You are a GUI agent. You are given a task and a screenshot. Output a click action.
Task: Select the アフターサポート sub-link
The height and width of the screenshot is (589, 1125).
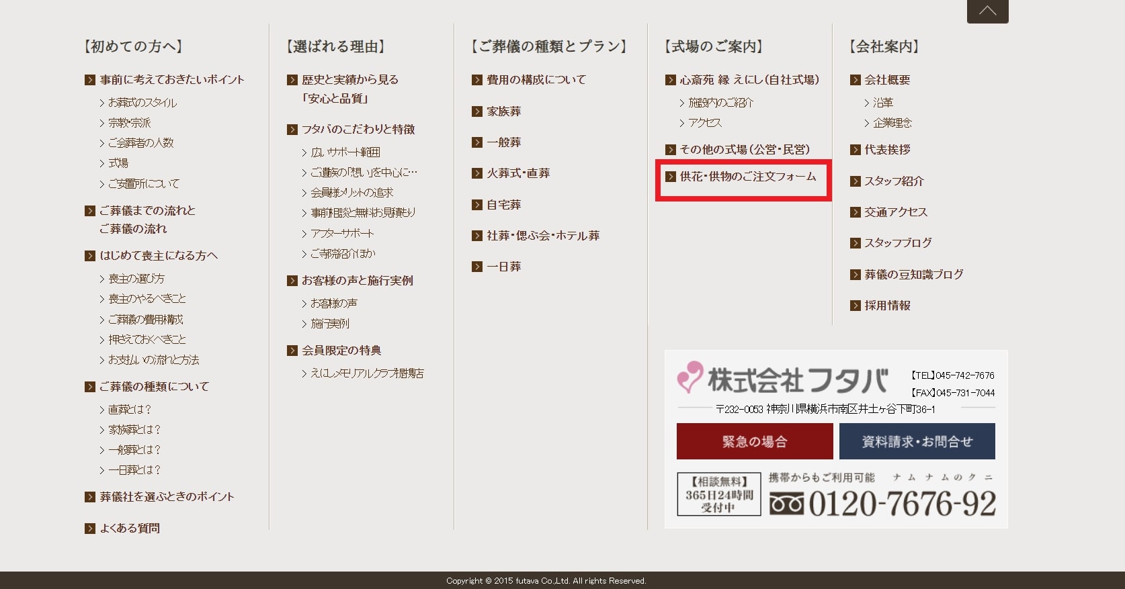point(342,233)
